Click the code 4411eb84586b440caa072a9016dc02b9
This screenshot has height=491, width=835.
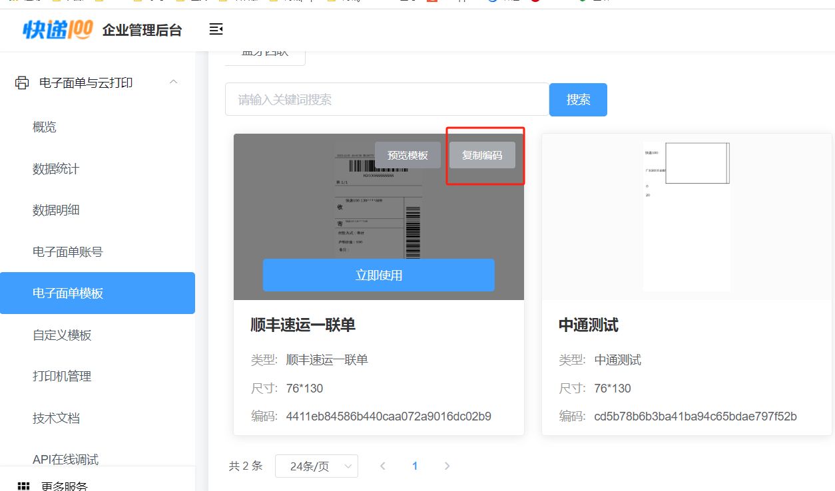tap(389, 416)
